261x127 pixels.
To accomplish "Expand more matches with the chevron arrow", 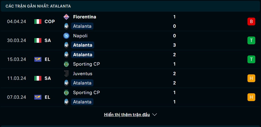I will click(155, 115).
